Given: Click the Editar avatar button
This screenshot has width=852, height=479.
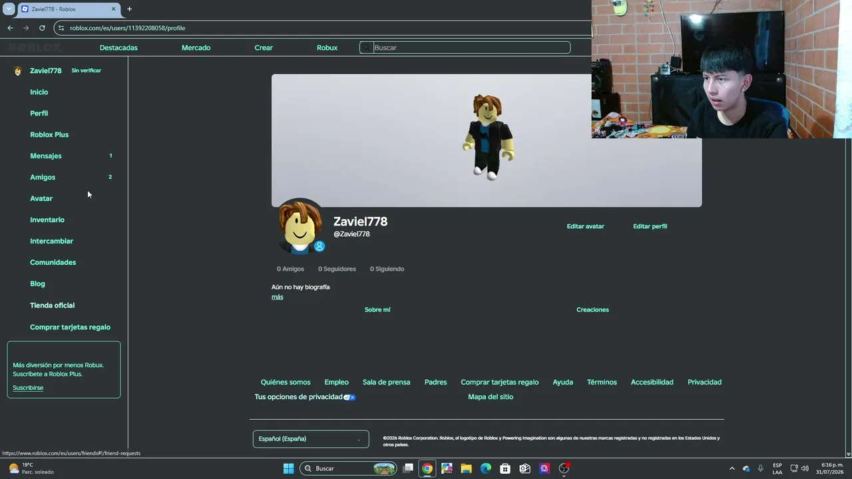Looking at the screenshot, I should (586, 226).
